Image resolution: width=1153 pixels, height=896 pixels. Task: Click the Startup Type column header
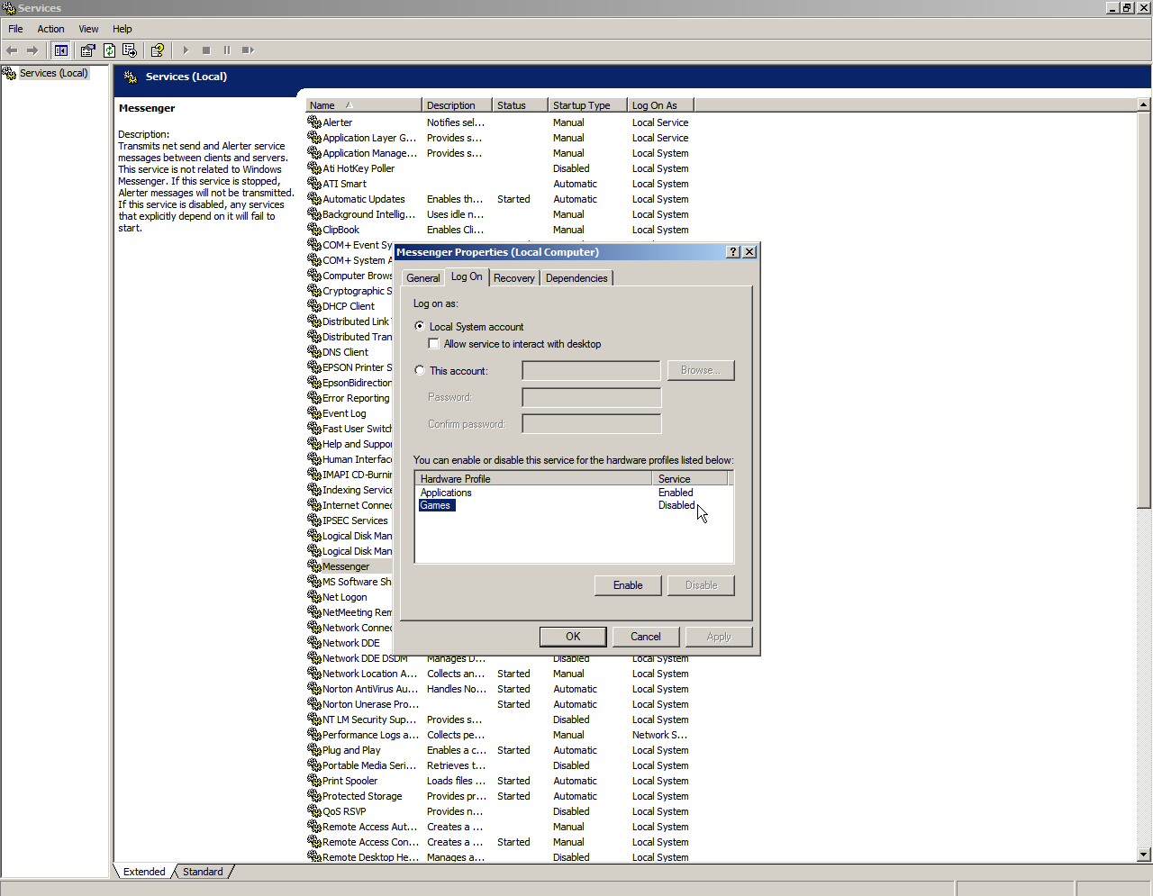click(586, 105)
